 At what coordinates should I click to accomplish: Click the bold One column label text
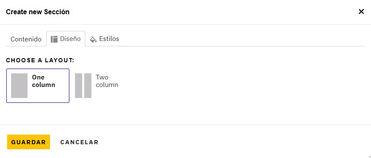coord(44,81)
